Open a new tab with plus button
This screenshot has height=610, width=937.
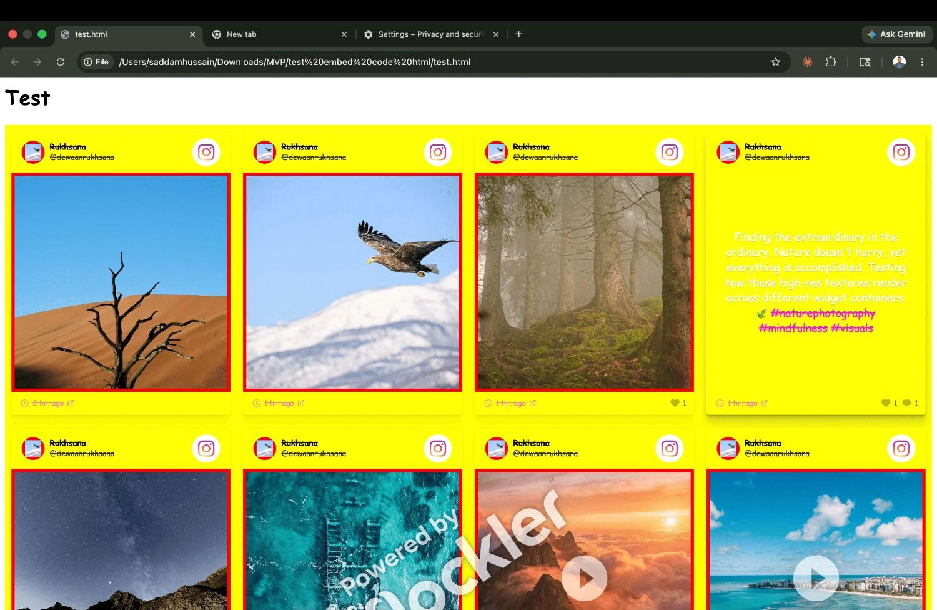518,34
